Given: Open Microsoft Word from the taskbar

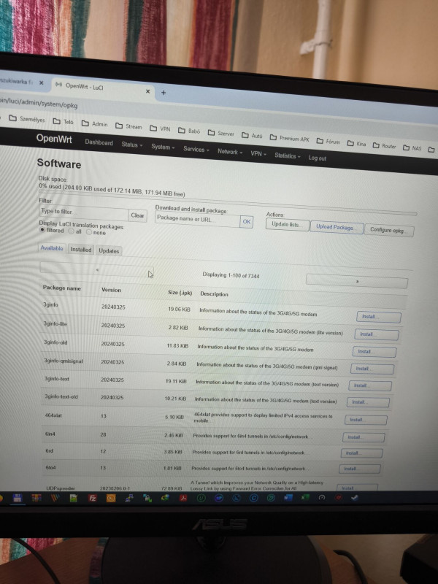Looking at the screenshot, I should [x=288, y=497].
